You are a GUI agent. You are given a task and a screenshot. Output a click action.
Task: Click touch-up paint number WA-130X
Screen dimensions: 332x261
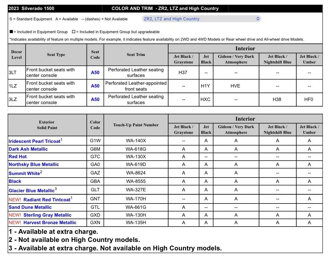click(136, 157)
